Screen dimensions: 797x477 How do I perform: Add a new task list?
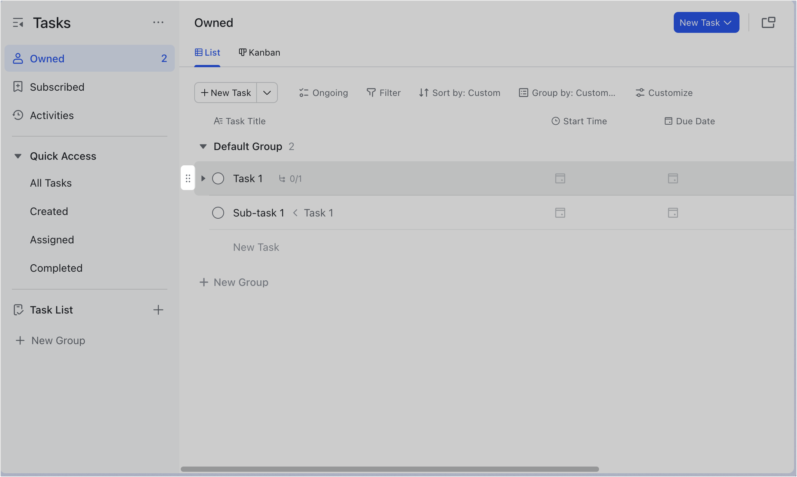pyautogui.click(x=158, y=310)
